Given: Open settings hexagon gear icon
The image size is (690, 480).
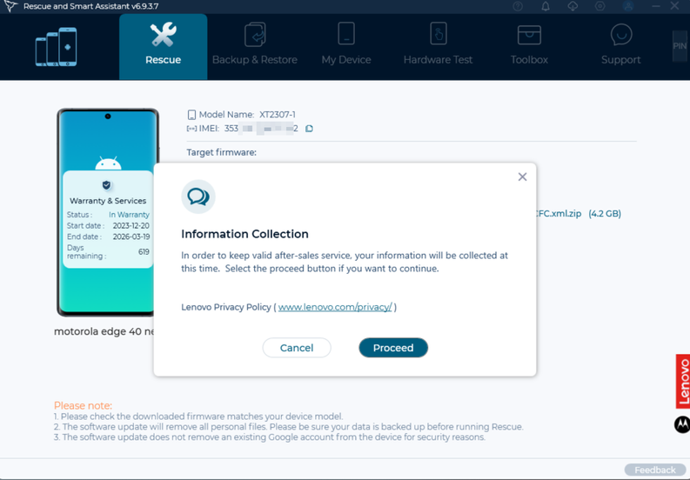Looking at the screenshot, I should click(x=600, y=6).
